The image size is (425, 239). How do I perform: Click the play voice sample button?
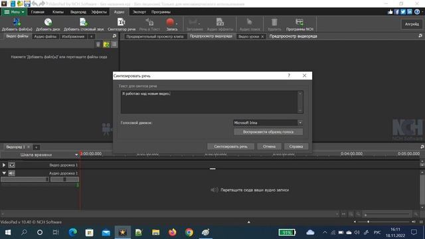tap(268, 132)
